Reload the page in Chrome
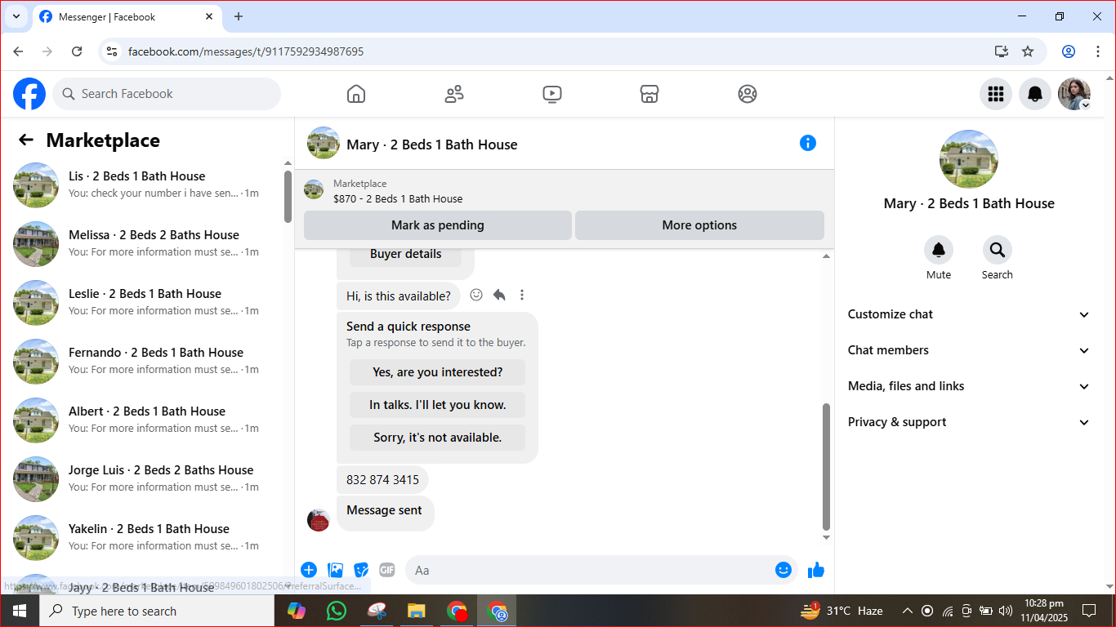The image size is (1116, 627). 77,51
